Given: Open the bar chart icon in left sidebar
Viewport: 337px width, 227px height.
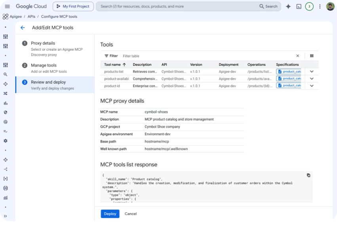Looking at the screenshot, I should point(6,103).
